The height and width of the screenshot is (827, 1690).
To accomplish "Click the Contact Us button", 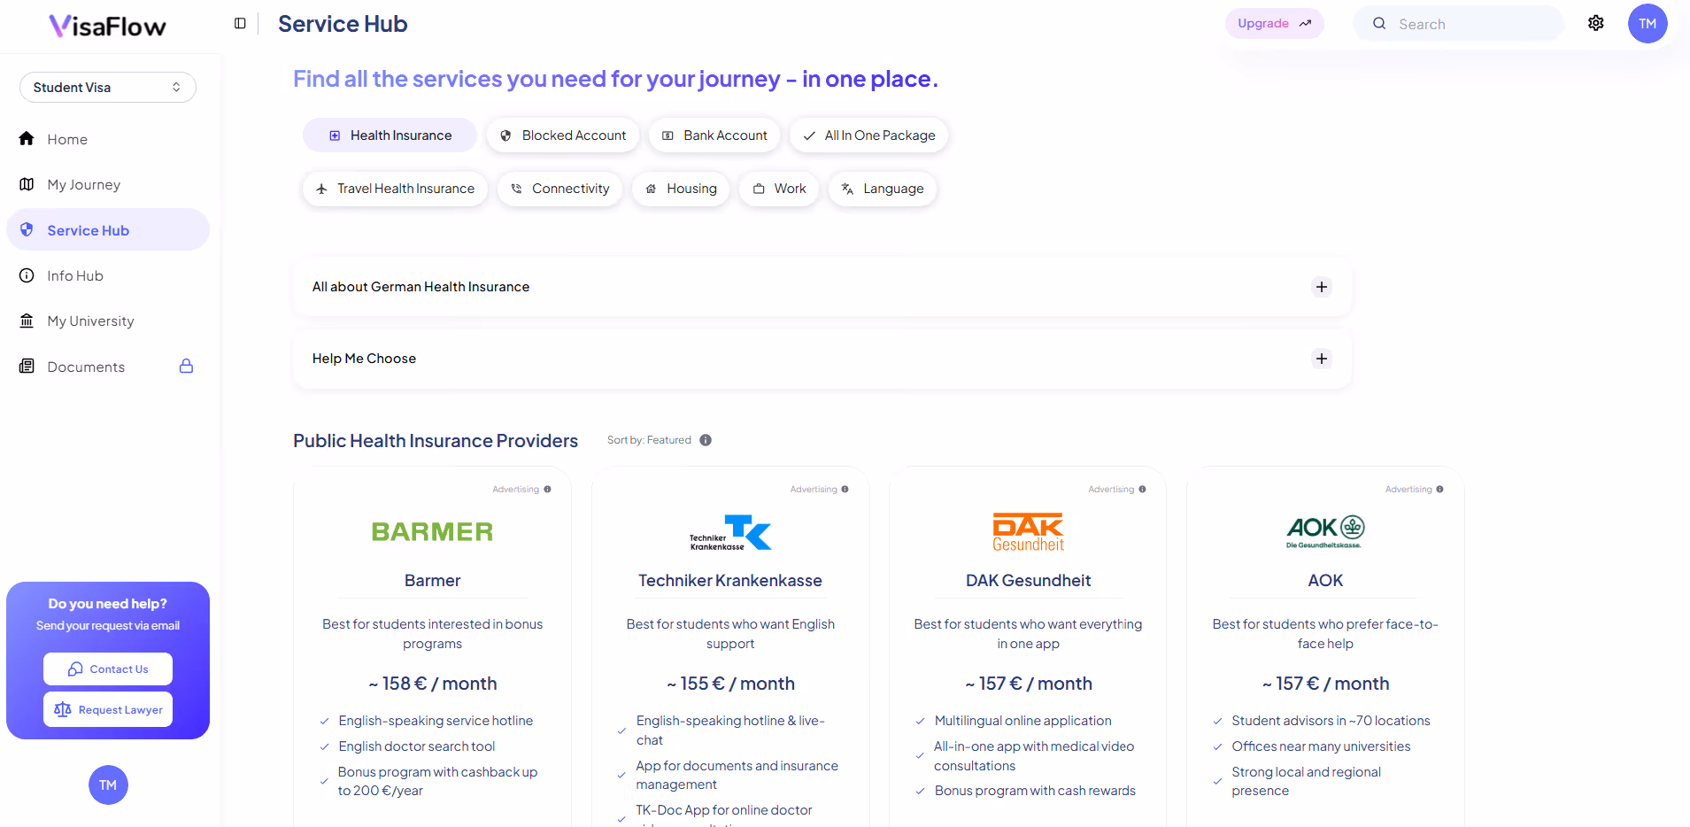I will coord(107,669).
